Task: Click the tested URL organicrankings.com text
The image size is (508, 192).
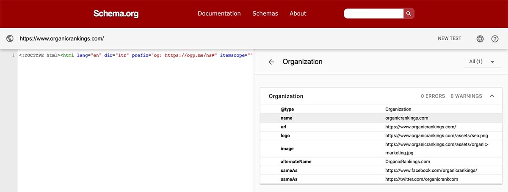Action: point(62,38)
